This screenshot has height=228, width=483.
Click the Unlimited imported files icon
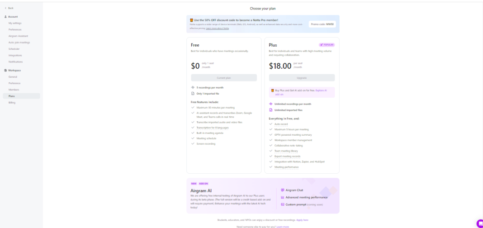coord(271,110)
